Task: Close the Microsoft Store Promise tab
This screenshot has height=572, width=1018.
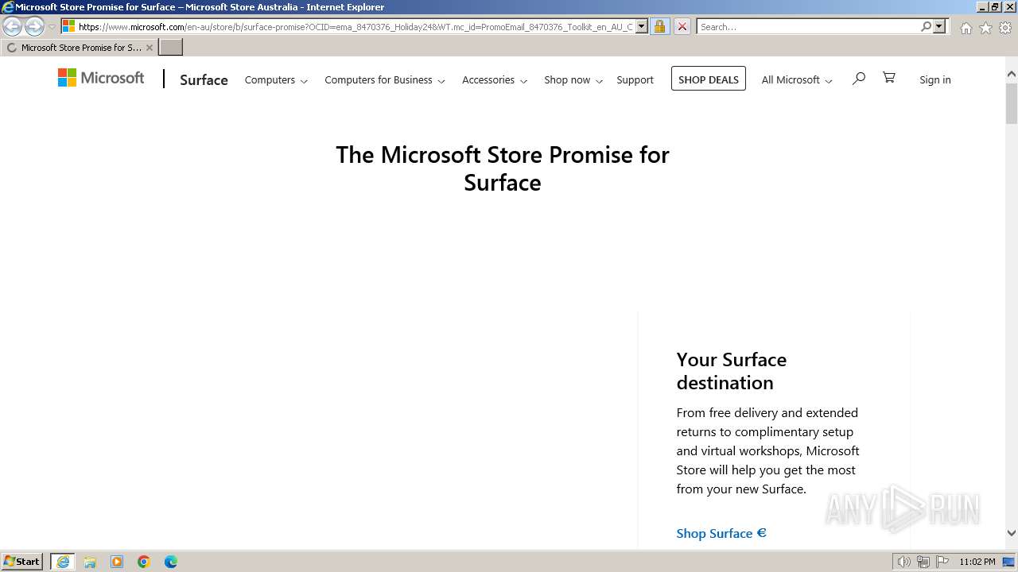Action: pos(149,48)
